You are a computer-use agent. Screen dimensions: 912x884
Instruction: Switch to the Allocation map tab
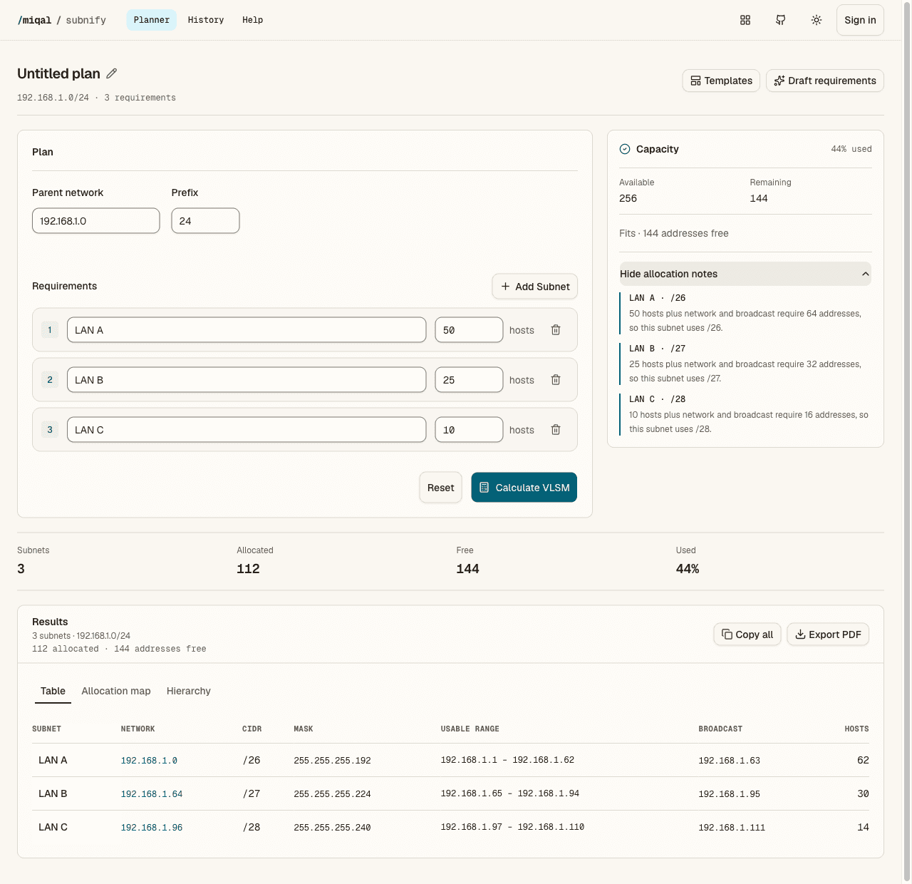pos(116,691)
